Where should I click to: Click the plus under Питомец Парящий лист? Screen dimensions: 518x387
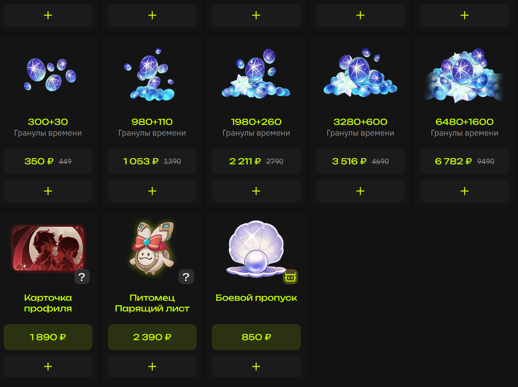click(152, 366)
